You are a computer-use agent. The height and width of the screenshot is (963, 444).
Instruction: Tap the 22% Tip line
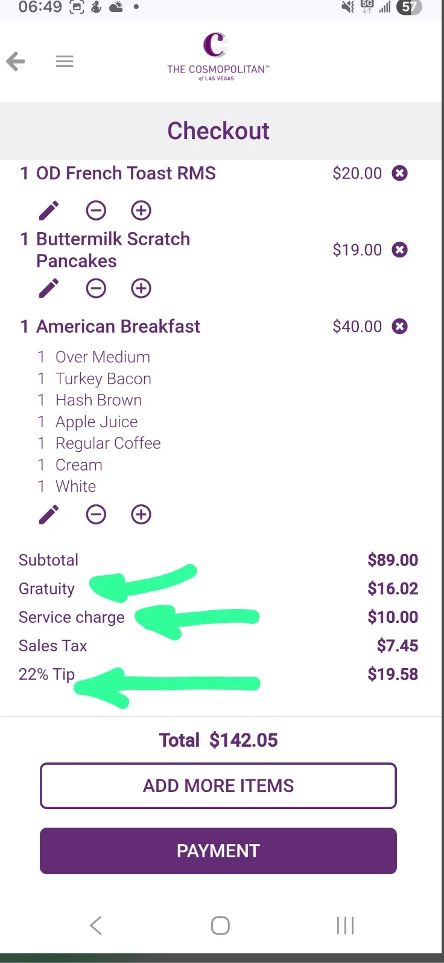47,674
